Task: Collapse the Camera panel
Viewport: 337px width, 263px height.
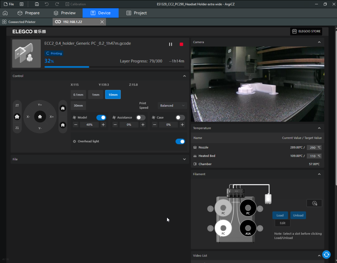Action: click(x=319, y=42)
